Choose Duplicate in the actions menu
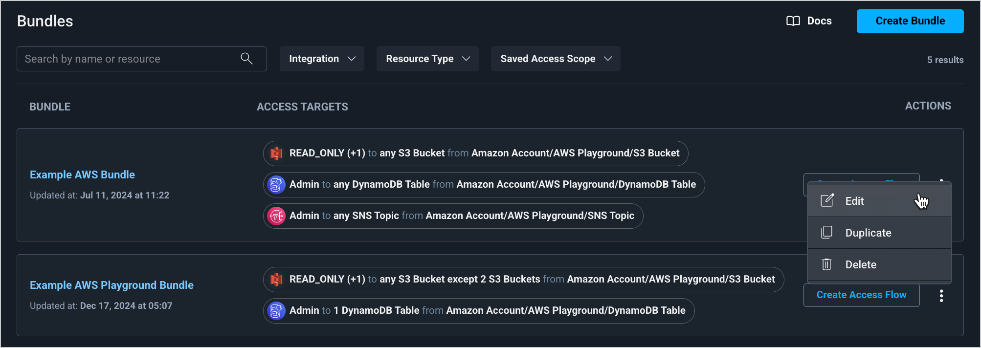 click(x=868, y=233)
